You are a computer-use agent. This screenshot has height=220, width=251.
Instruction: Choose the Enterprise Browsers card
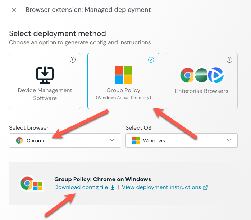tap(202, 81)
